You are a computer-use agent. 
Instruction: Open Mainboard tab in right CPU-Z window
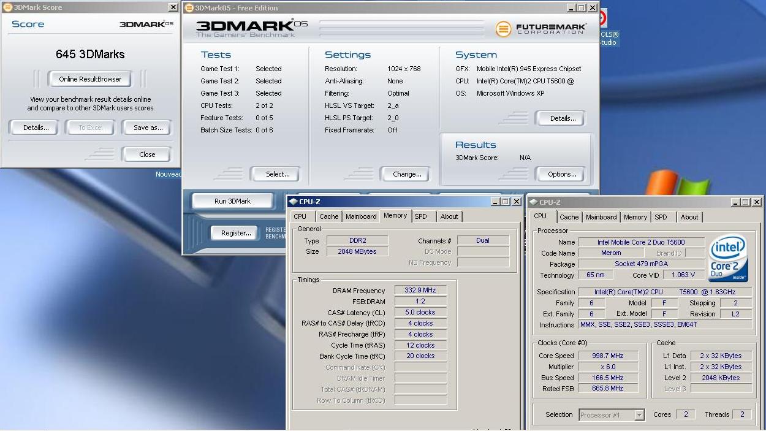pos(601,217)
